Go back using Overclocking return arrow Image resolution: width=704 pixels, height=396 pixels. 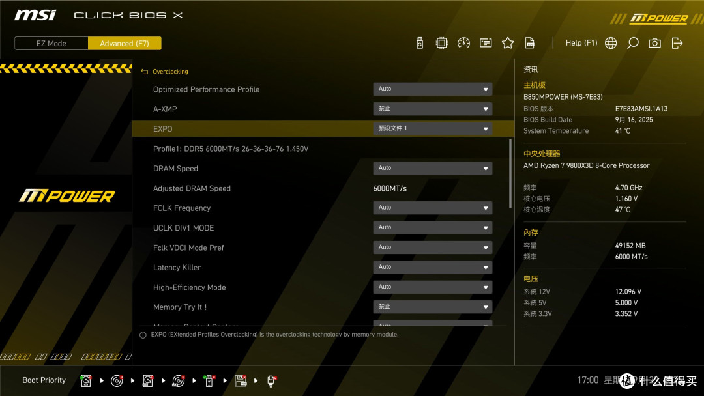click(145, 72)
